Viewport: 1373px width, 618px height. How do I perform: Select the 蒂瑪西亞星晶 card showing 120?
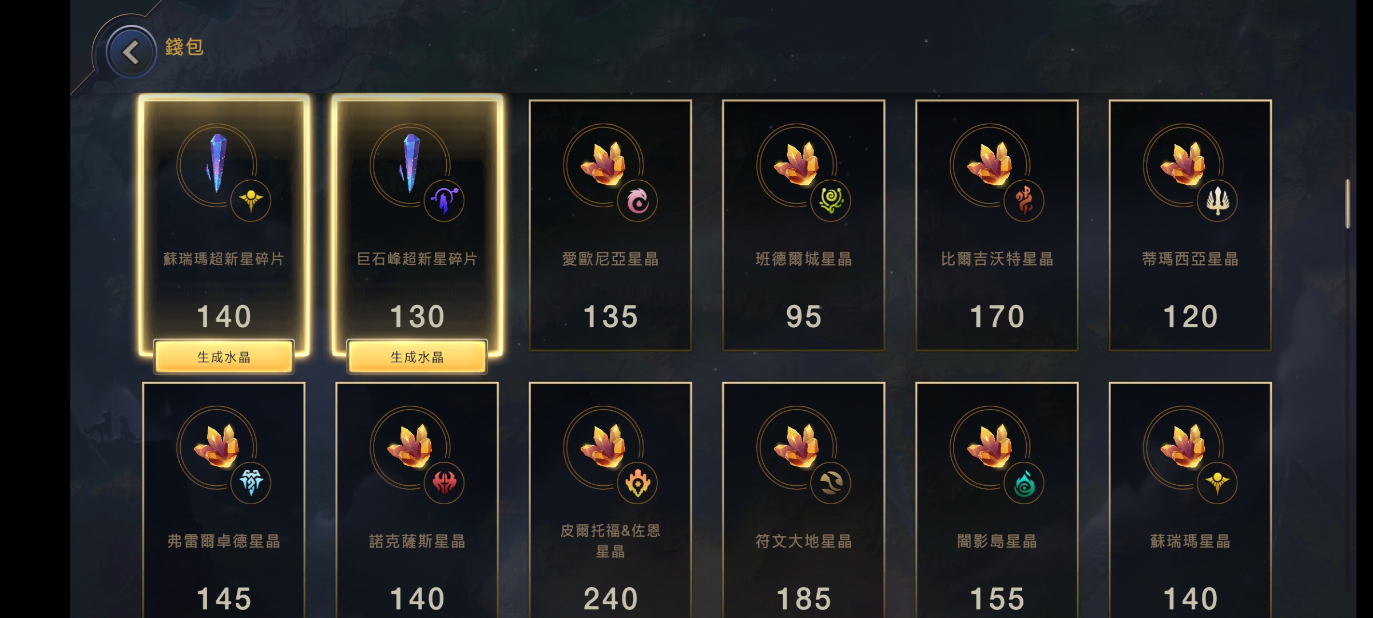tap(1191, 225)
